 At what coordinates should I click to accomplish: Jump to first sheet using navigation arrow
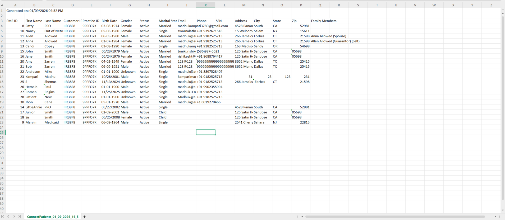point(3,217)
